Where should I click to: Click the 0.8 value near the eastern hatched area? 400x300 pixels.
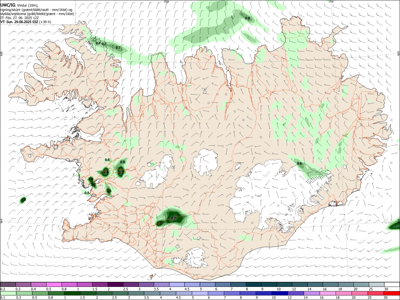[x=299, y=163]
